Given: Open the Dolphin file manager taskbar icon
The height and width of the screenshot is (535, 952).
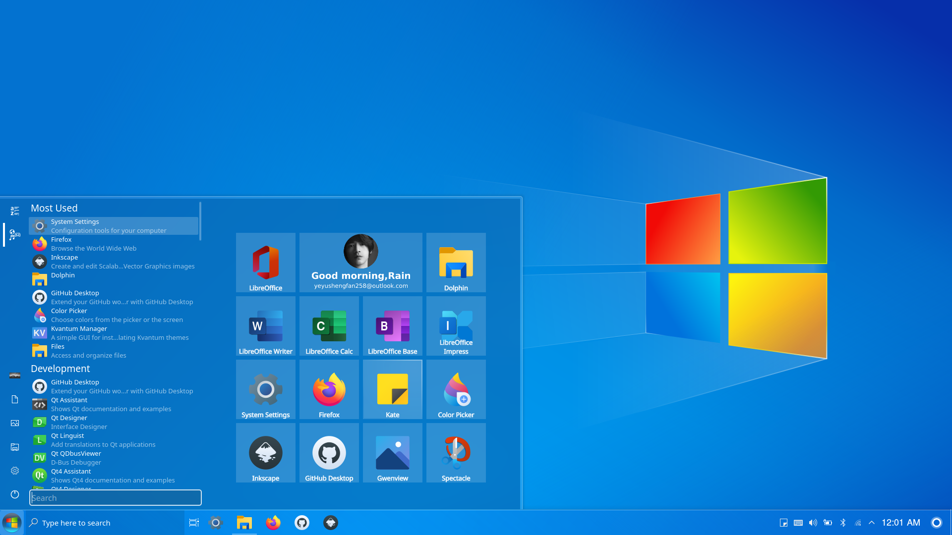Looking at the screenshot, I should click(x=244, y=523).
